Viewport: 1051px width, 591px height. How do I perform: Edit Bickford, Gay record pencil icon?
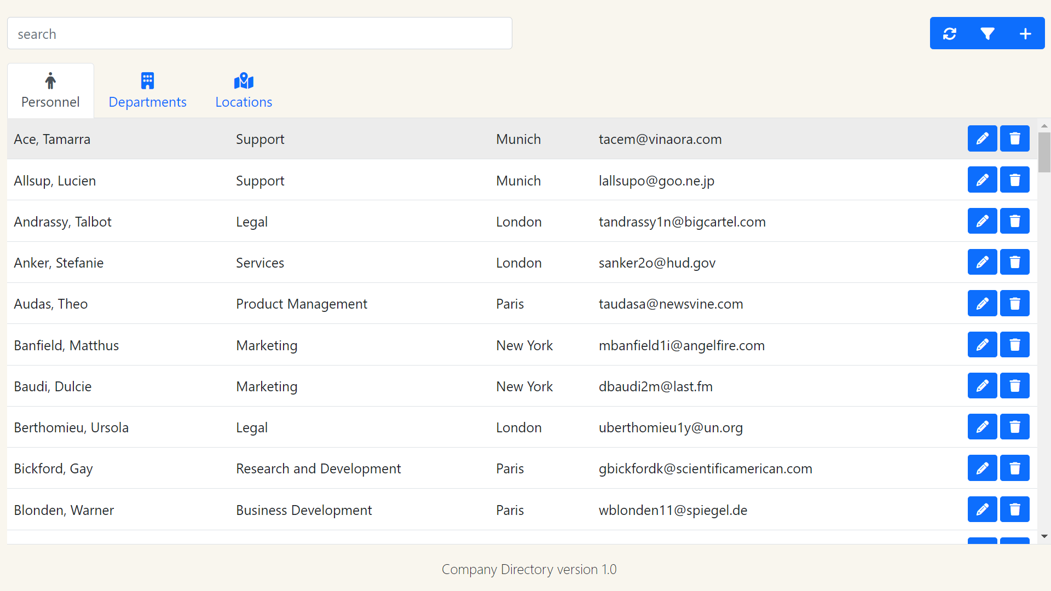982,468
